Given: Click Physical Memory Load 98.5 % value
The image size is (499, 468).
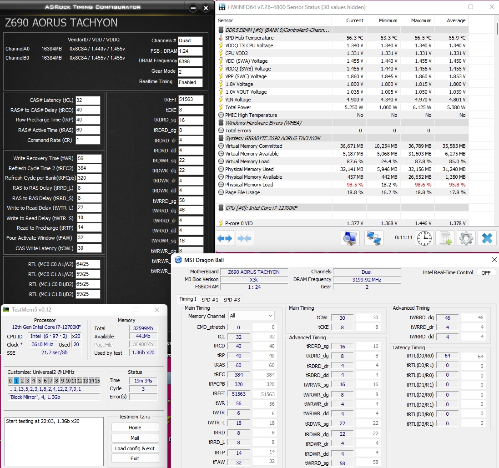Looking at the screenshot, I should click(x=355, y=185).
